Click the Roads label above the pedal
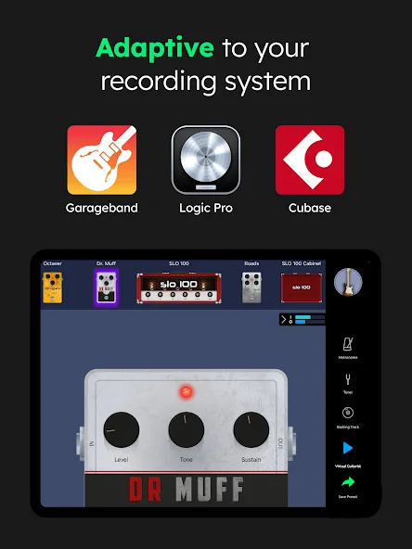Viewport: 412px width, 549px height. coord(251,263)
